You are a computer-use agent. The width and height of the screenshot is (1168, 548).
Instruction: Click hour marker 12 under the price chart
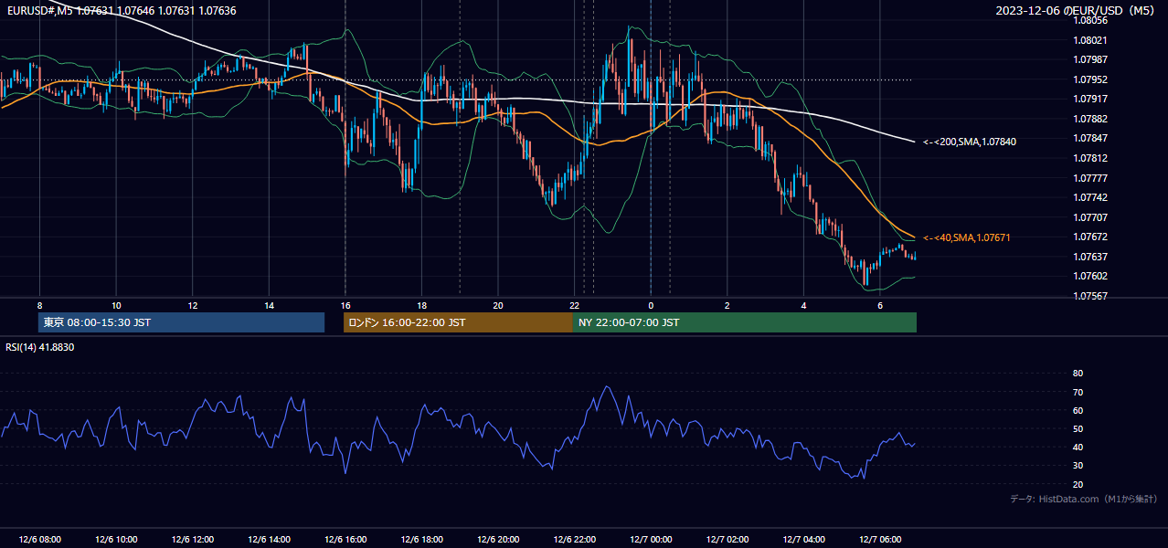193,305
